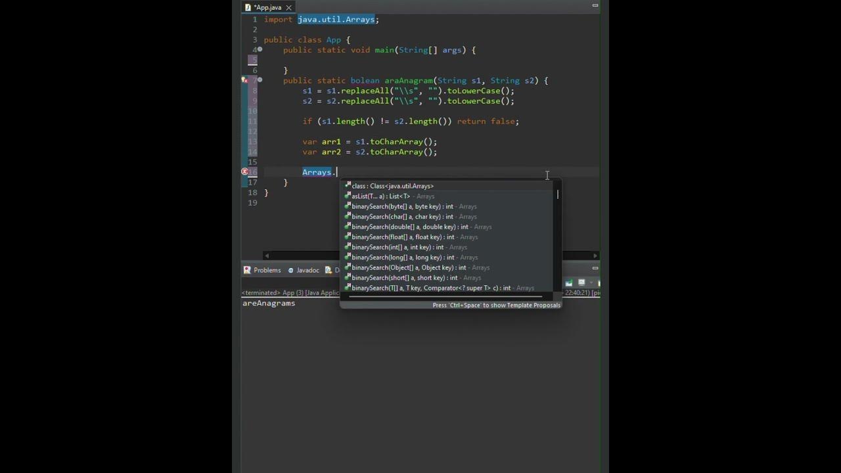841x473 pixels.
Task: Click the proposal list vertical scrollbar thumb
Action: pyautogui.click(x=558, y=194)
